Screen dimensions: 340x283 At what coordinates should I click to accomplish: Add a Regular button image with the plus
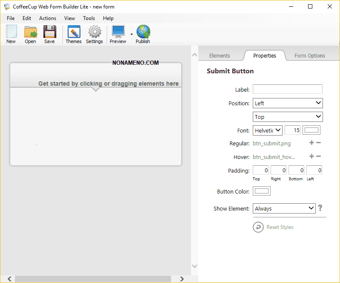coord(311,143)
